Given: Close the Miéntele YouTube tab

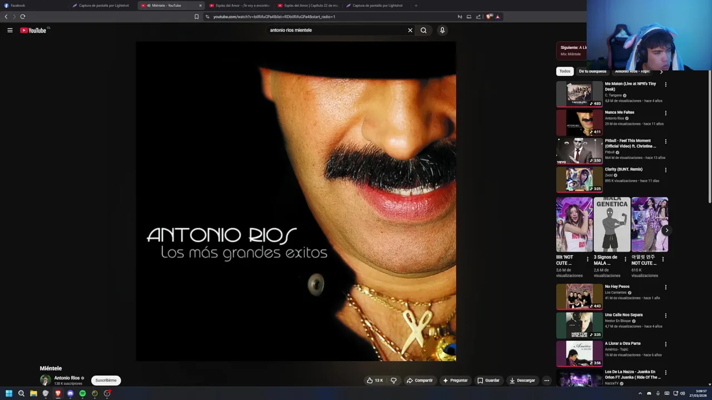Looking at the screenshot, I should [x=200, y=6].
